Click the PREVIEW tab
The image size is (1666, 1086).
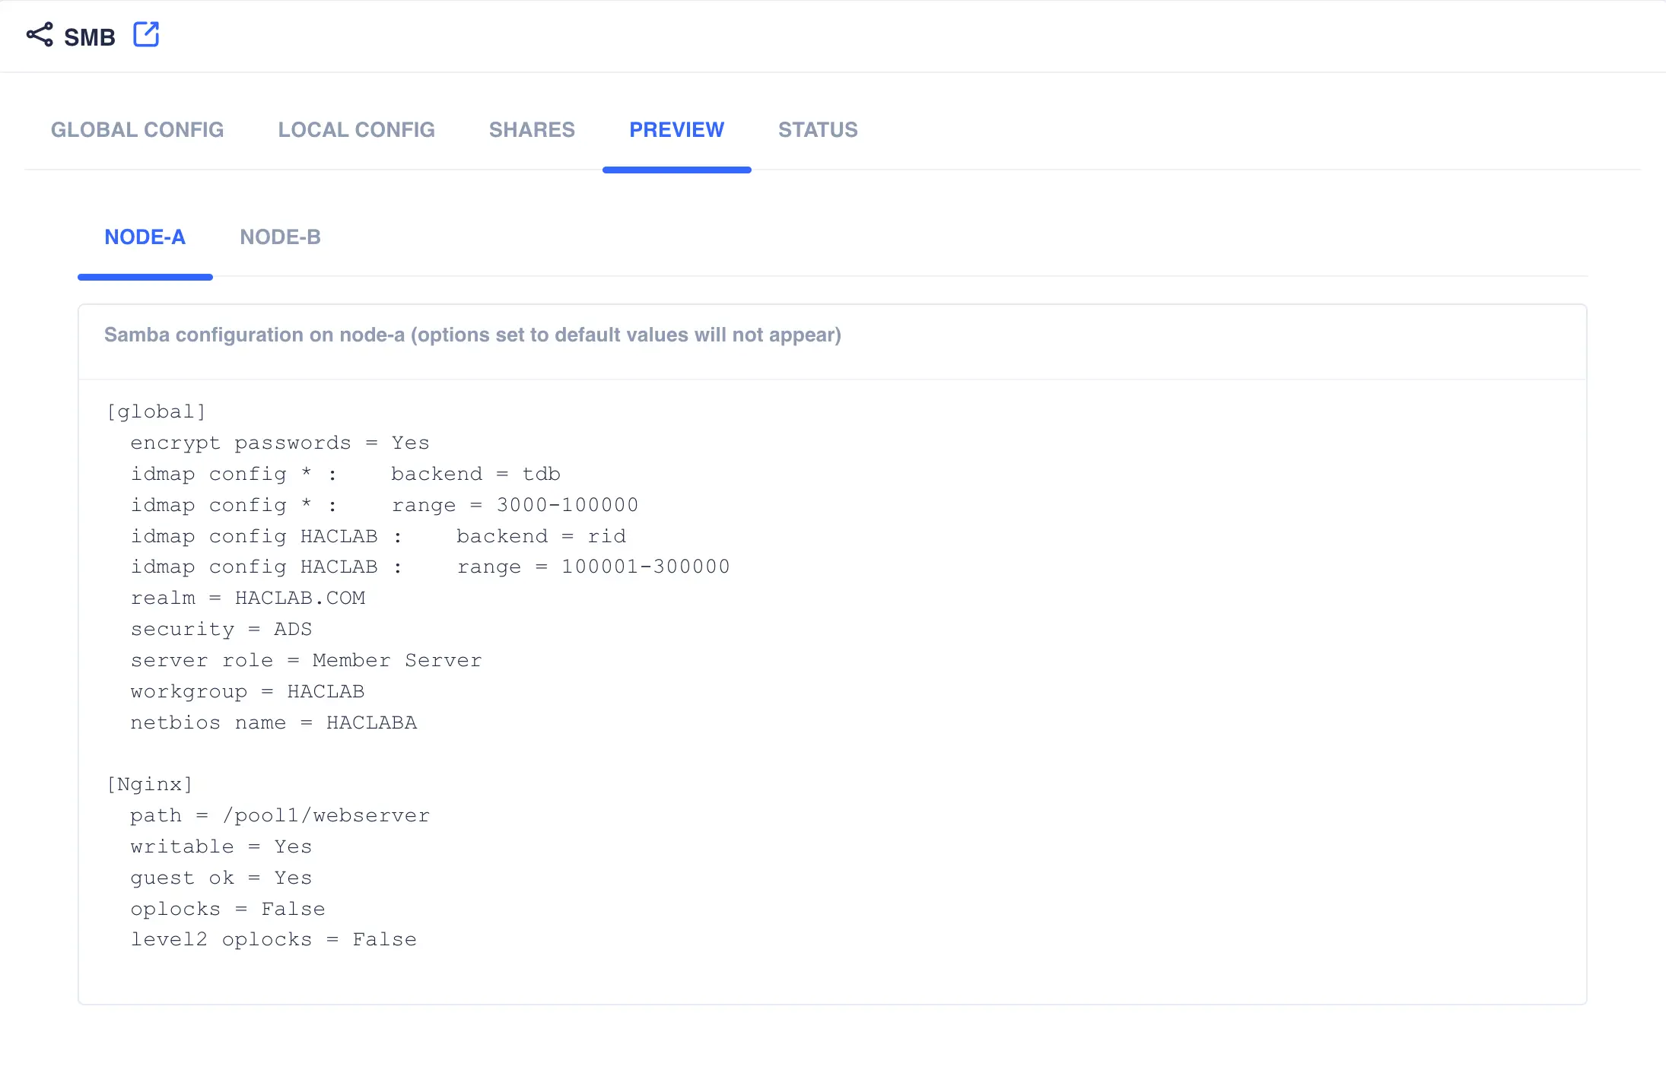coord(677,129)
